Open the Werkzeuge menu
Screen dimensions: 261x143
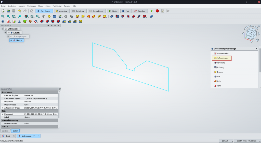click(31, 6)
